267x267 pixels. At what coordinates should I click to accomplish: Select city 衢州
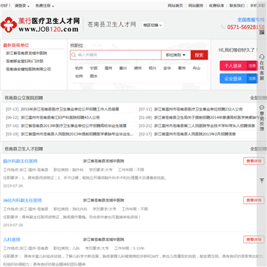[x=182, y=68]
